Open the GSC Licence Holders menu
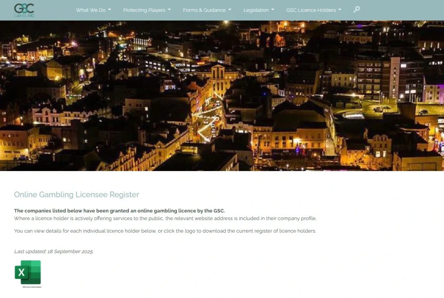Image resolution: width=444 pixels, height=298 pixels. (311, 10)
